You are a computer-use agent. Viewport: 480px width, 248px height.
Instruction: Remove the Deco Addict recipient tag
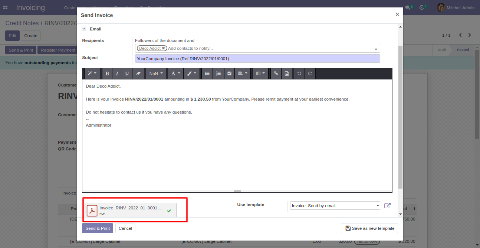tap(163, 48)
